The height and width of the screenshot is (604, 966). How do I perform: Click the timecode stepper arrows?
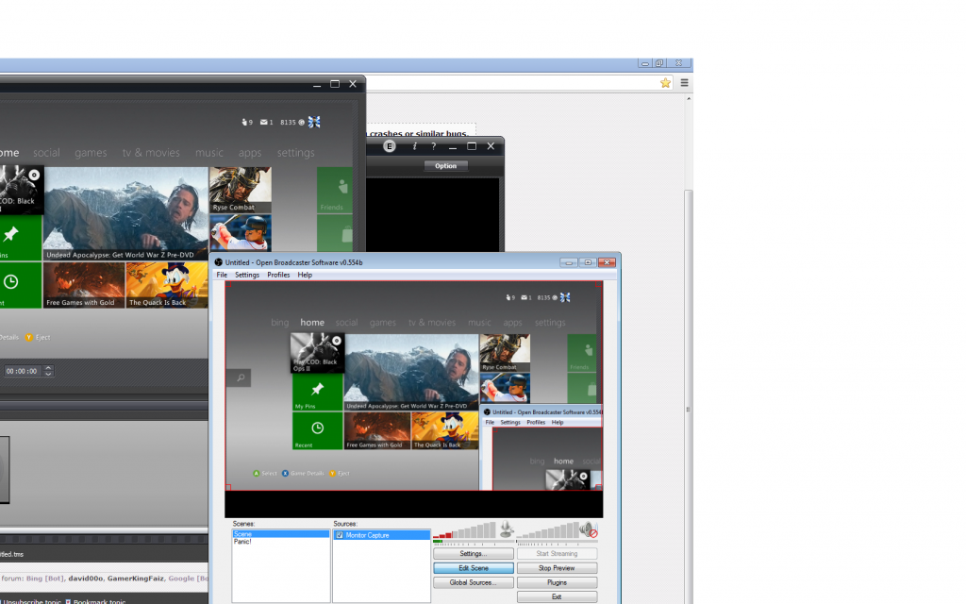[x=48, y=371]
